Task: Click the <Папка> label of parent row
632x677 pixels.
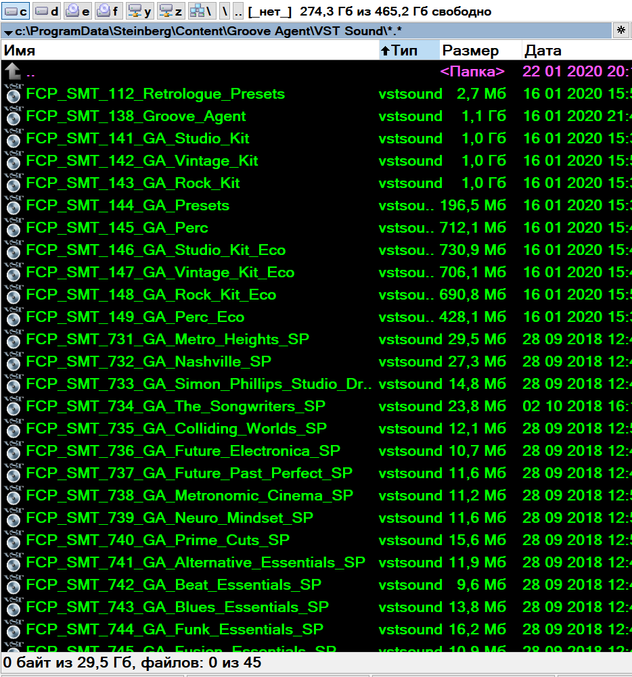Action: coord(472,71)
